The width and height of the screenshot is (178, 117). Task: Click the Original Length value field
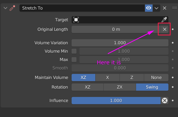116,29
